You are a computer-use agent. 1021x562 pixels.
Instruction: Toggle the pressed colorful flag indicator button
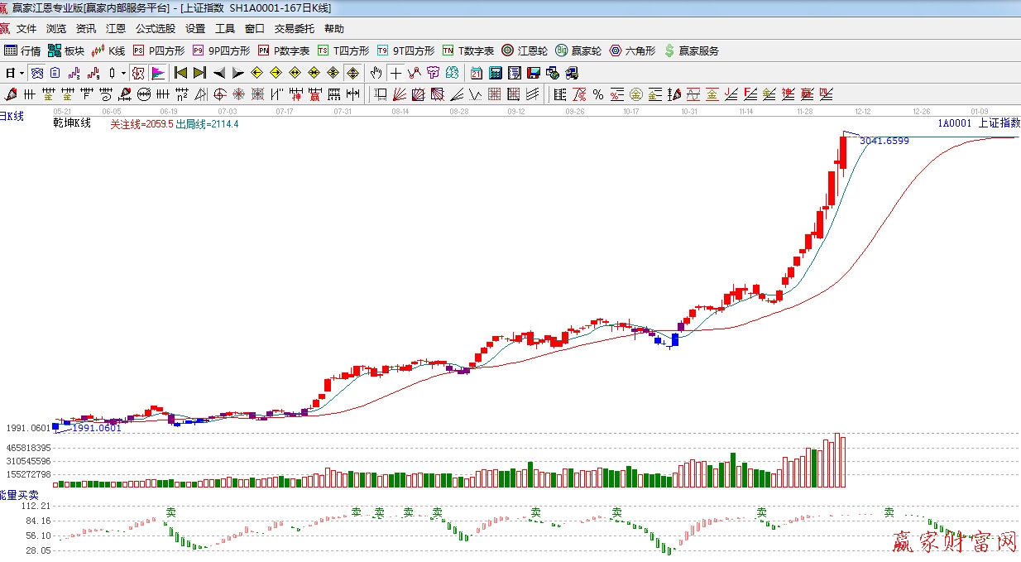click(x=157, y=73)
